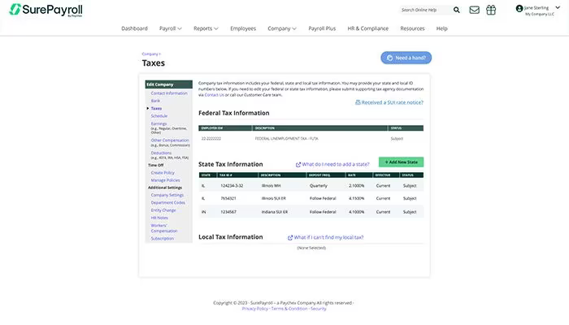The image size is (569, 325).
Task: Open HR Notes sidebar link
Action: coord(159,218)
